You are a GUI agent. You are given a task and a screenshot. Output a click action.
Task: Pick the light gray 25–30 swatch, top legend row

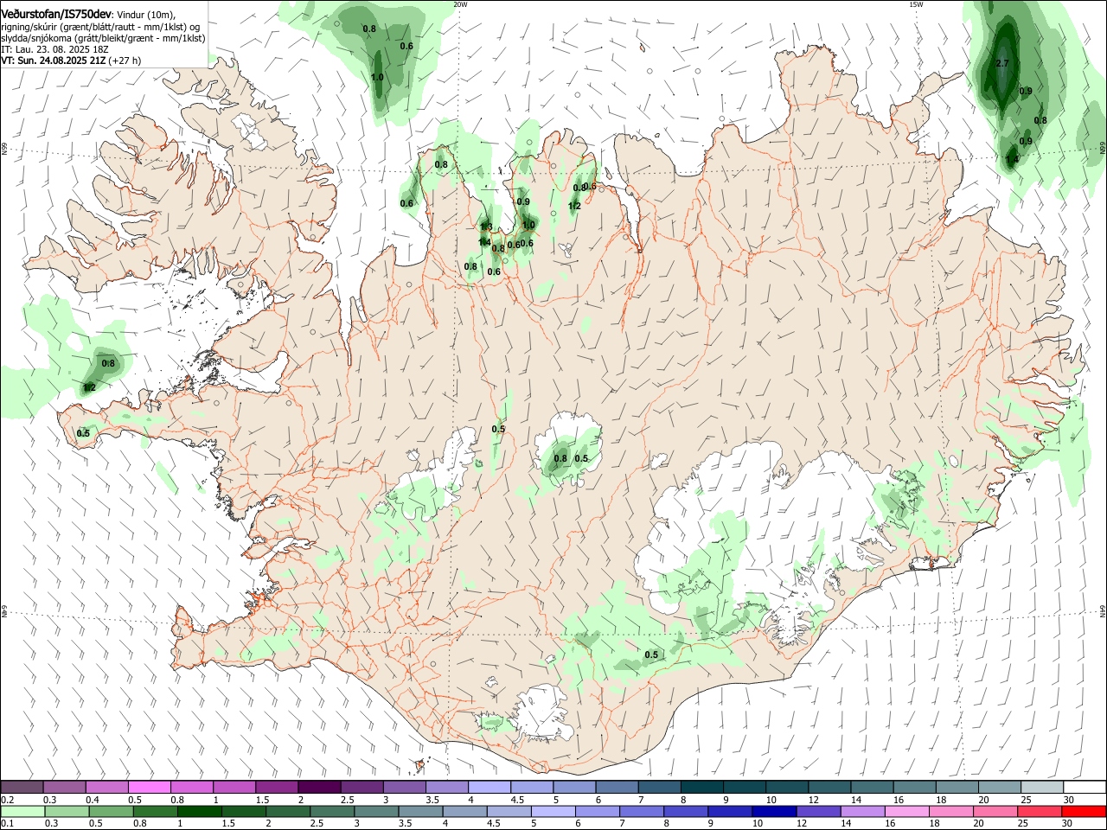coord(1041,788)
